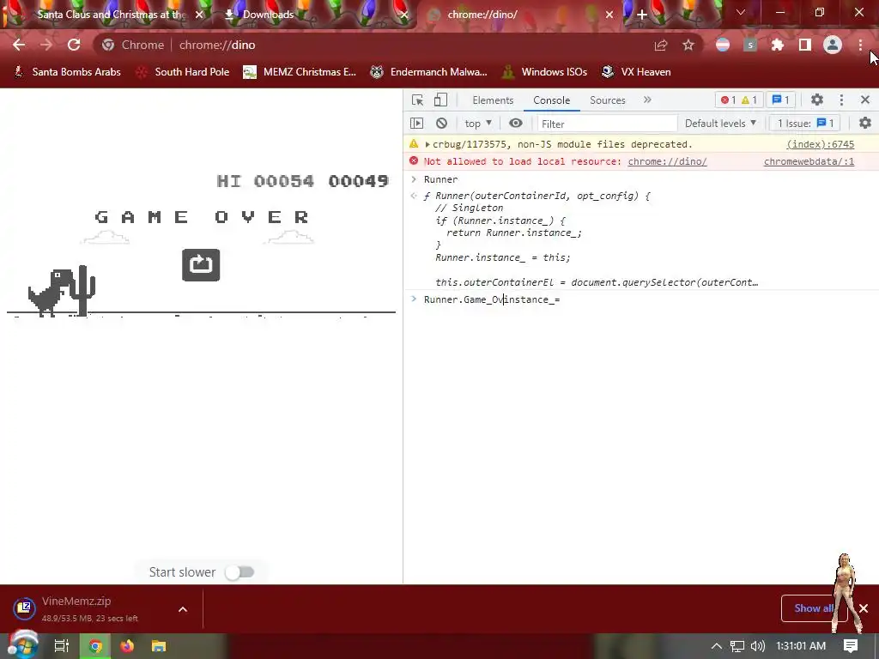Expand the crbug/1173575 warning message

coord(427,144)
